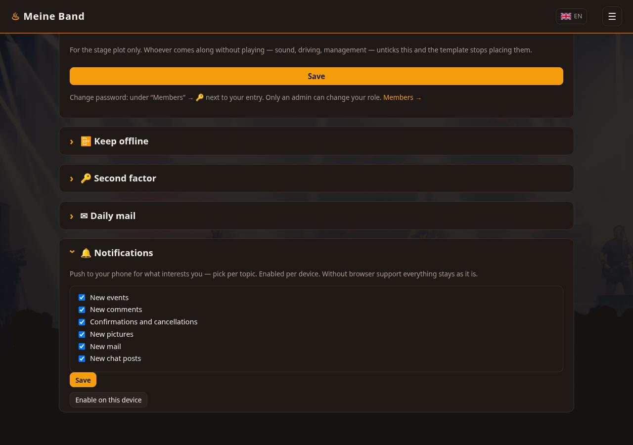The height and width of the screenshot is (445, 633).
Task: Click "Confirmations and cancellations" label text
Action: coord(143,322)
